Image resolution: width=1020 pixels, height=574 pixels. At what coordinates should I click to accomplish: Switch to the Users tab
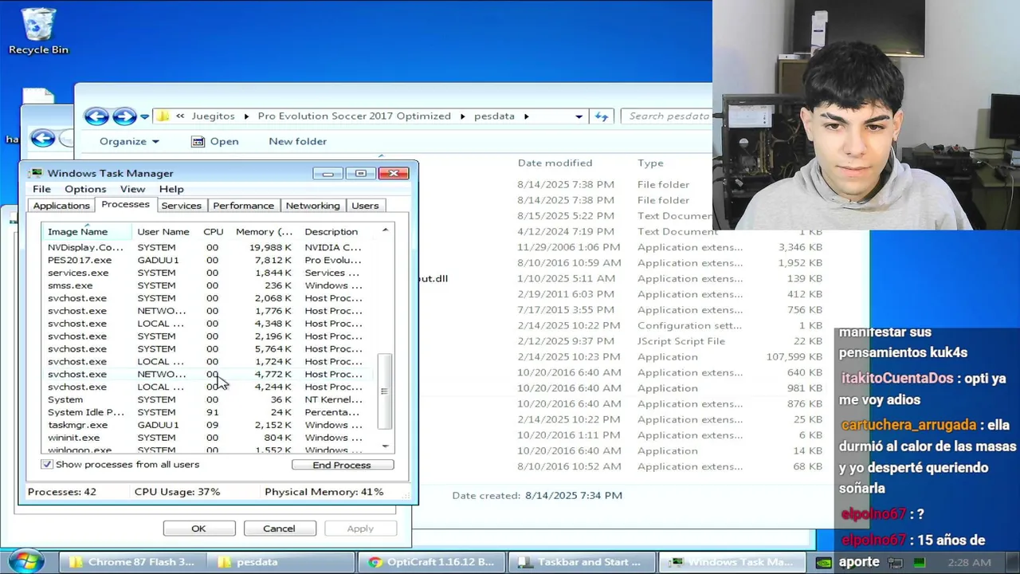coord(365,206)
